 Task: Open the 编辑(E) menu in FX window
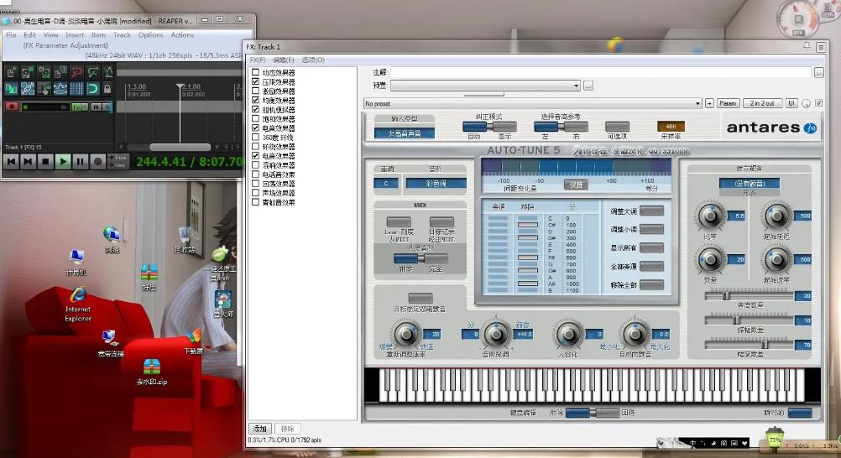point(283,60)
